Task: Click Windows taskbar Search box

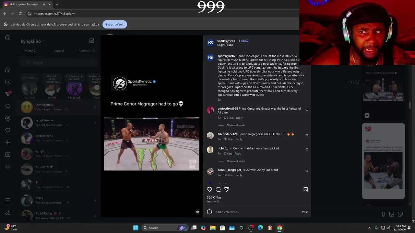Action: point(165,228)
